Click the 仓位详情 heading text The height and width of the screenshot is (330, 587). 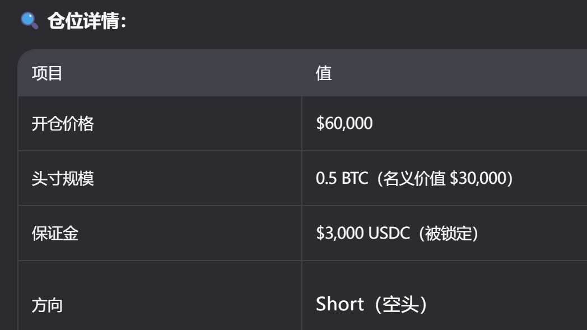[x=83, y=22]
